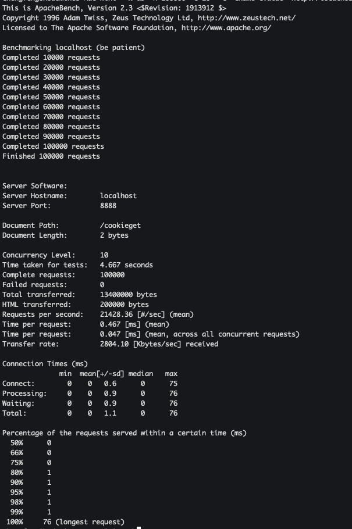The image size is (352, 529).
Task: Click the 'Benchmarking localhost (be patient)' line
Action: click(73, 48)
